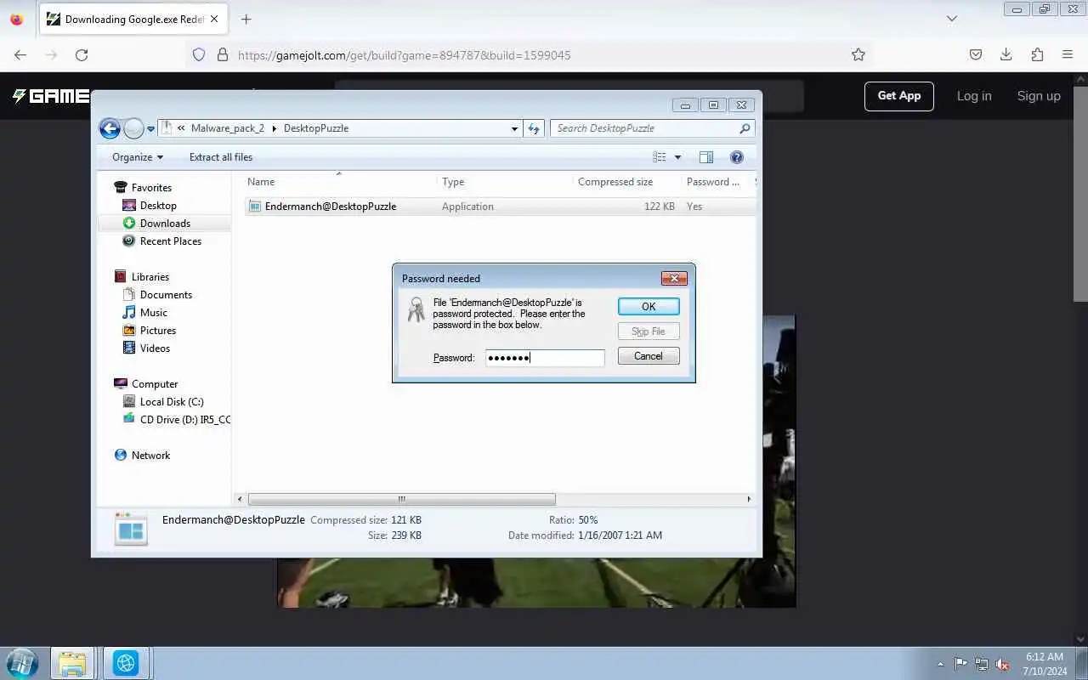Open the Windows Start menu

22,663
